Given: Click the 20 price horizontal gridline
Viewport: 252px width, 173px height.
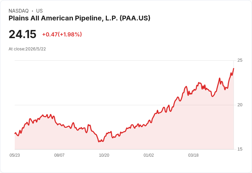Looking at the screenshot, I should coord(124,105).
